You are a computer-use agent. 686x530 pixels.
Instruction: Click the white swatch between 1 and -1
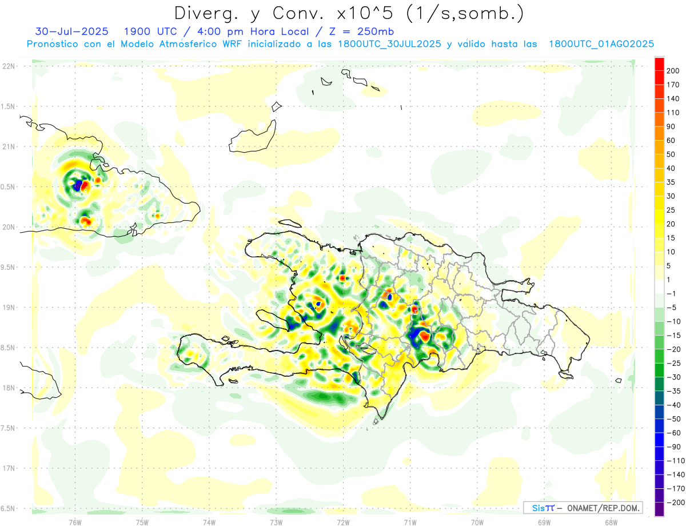pos(660,286)
